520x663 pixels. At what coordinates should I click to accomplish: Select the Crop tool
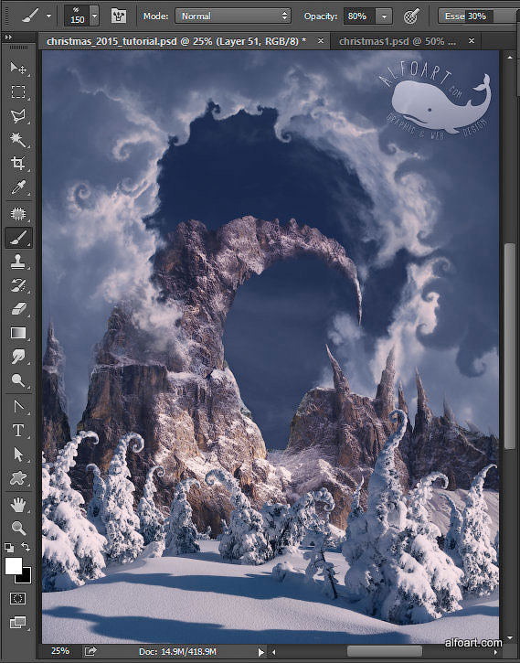18,163
